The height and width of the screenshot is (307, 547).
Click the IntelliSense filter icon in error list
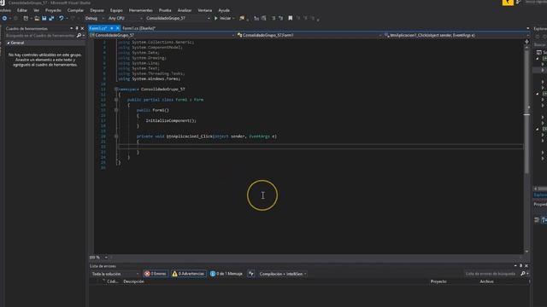tap(251, 274)
